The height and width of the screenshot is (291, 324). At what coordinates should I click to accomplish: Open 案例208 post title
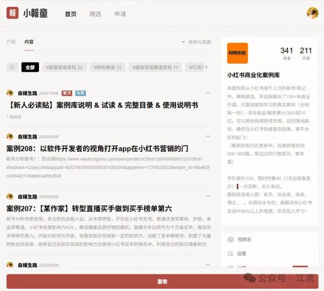click(x=97, y=148)
